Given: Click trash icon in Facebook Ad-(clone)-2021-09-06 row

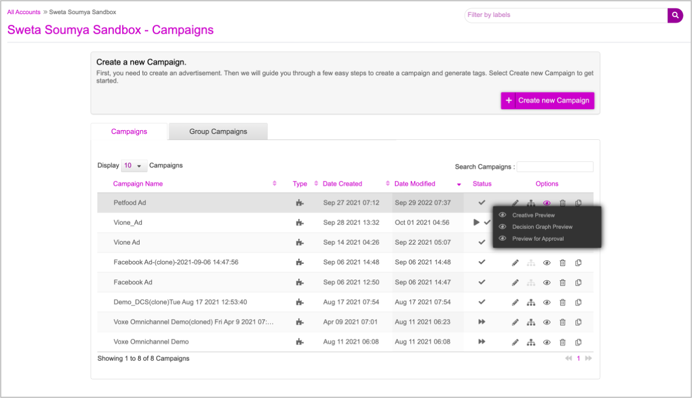Looking at the screenshot, I should tap(562, 263).
